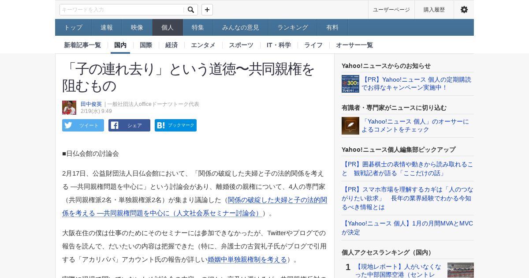Select 新着記事一覧 in the sub navigation
529x278 pixels.
point(82,45)
